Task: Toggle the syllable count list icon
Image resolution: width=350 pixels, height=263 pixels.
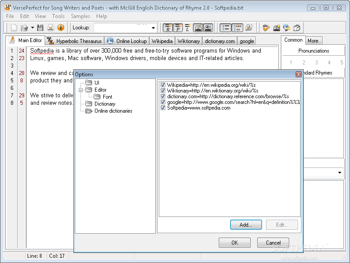Action: tap(237, 28)
